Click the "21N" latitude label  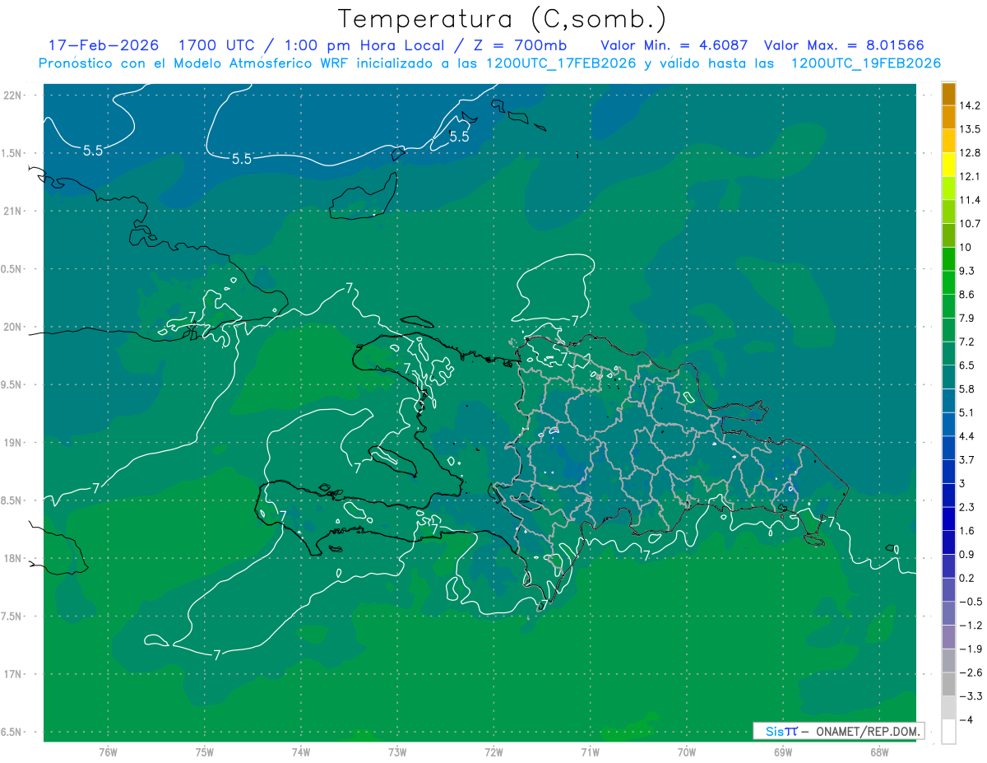click(x=12, y=211)
